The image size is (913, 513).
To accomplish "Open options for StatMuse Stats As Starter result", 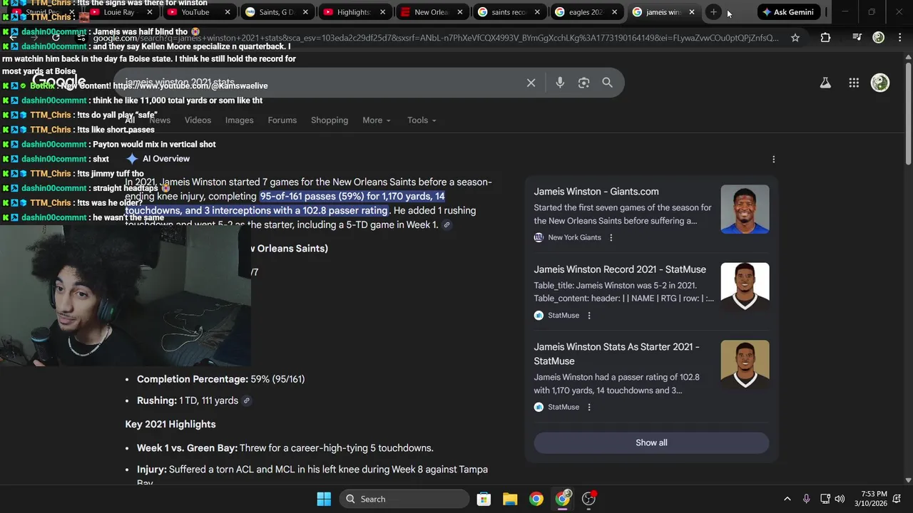I will pos(589,407).
